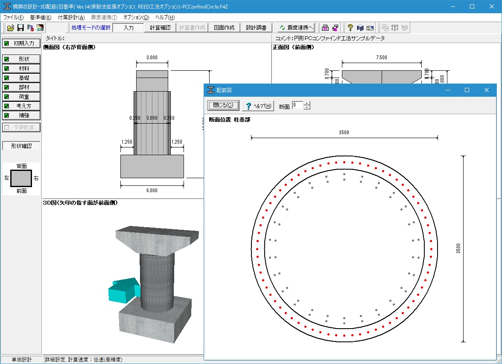The width and height of the screenshot is (502, 364).
Task: Click the pink bridge pier toolbar icon
Action: tap(325, 28)
